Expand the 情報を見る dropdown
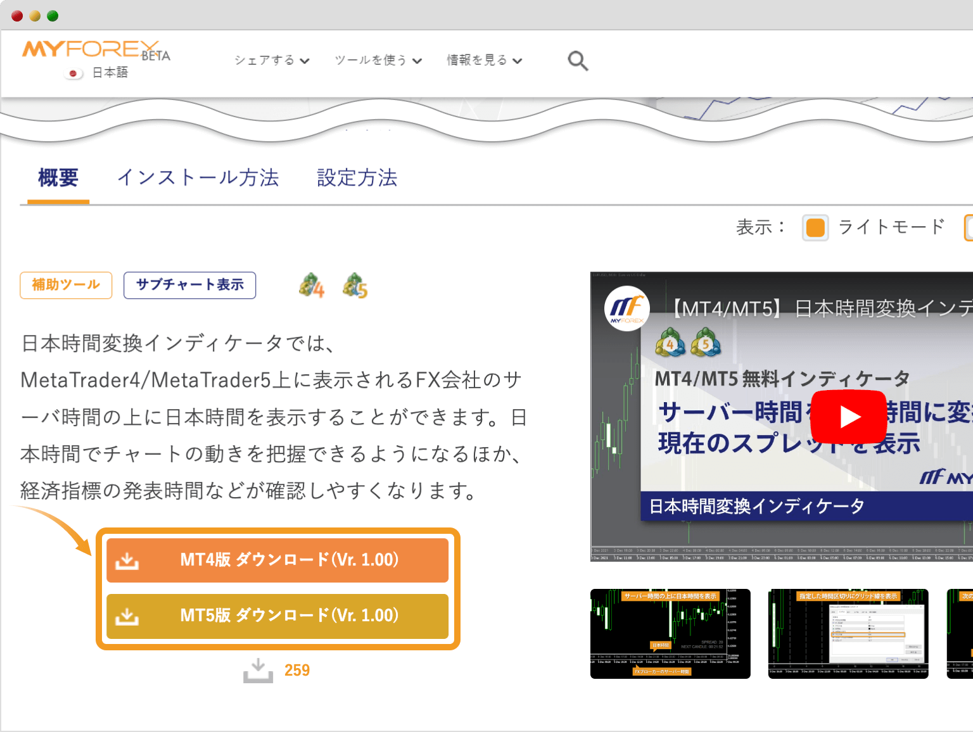The height and width of the screenshot is (732, 973). pyautogui.click(x=485, y=60)
